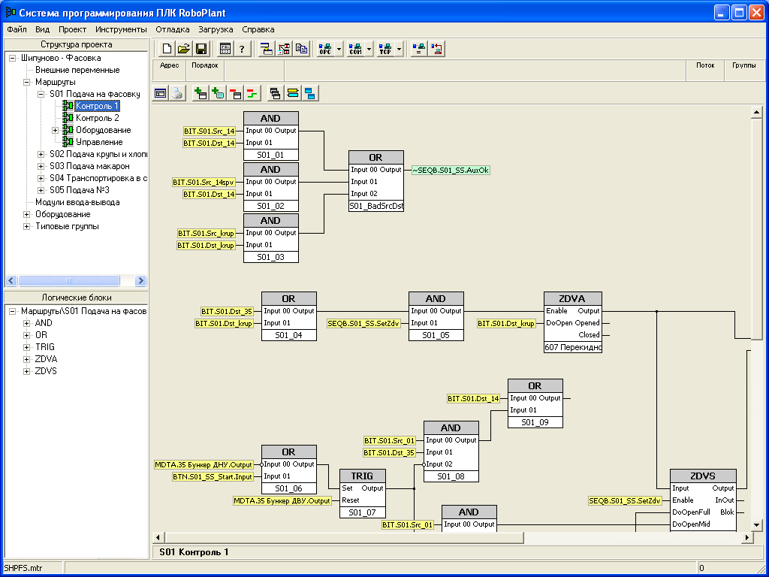This screenshot has width=769, height=577.
Task: Click the diagram horizontal scrollbar right arrow
Action: [x=747, y=537]
